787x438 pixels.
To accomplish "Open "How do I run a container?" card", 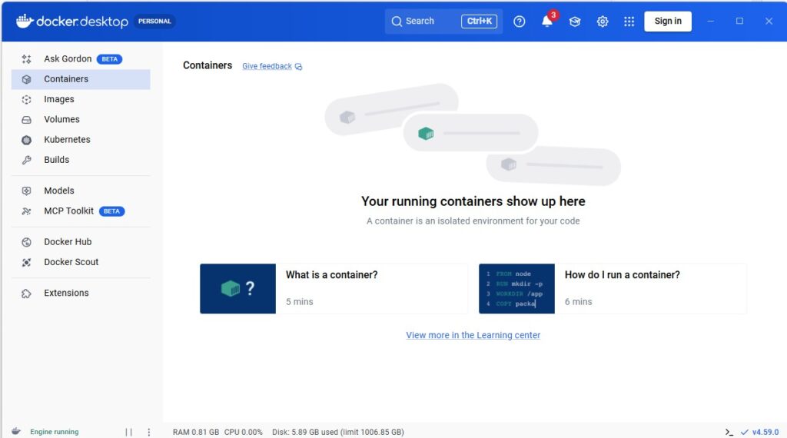I will [x=612, y=288].
